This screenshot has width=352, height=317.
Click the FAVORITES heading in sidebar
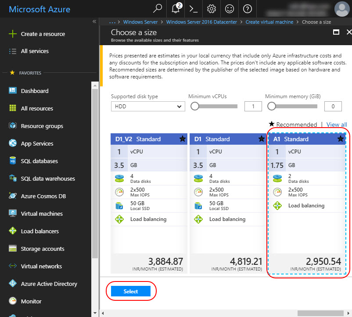coord(30,73)
